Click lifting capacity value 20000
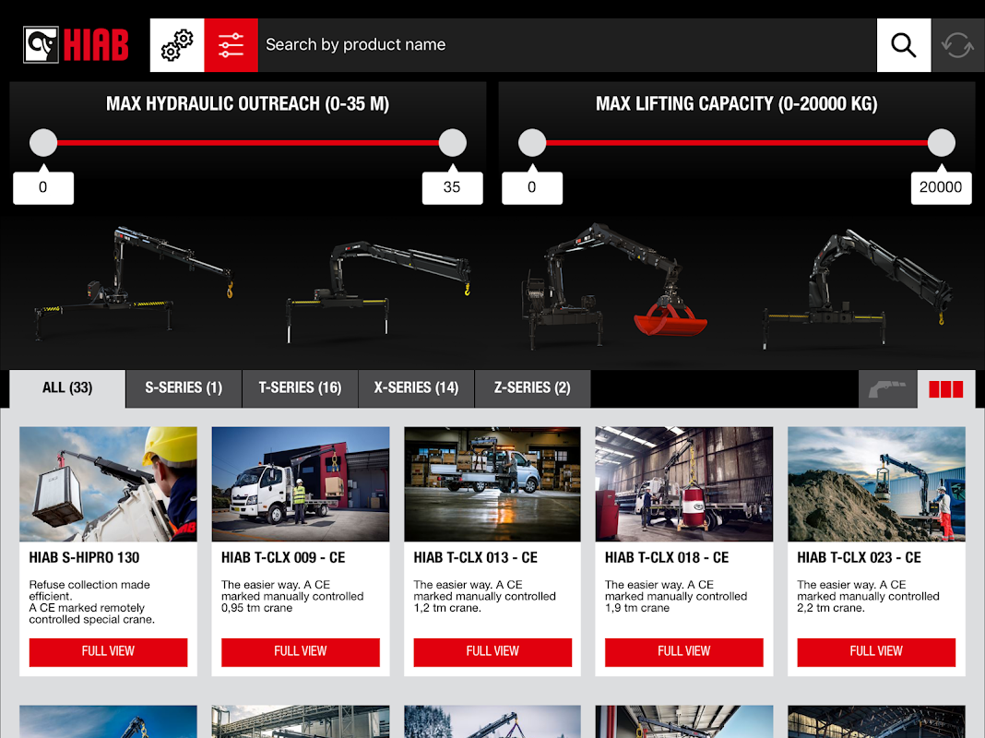The width and height of the screenshot is (985, 738). point(941,187)
